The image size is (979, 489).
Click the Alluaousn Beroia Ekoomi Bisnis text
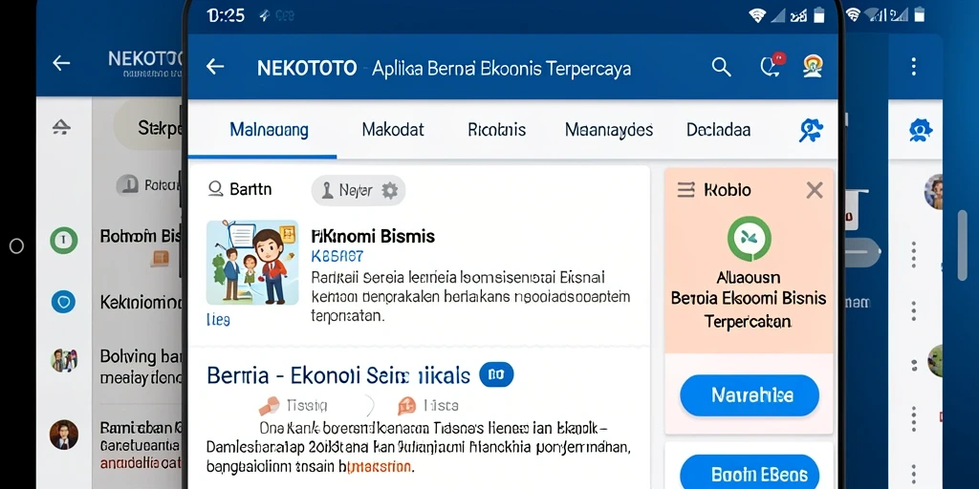pyautogui.click(x=749, y=299)
